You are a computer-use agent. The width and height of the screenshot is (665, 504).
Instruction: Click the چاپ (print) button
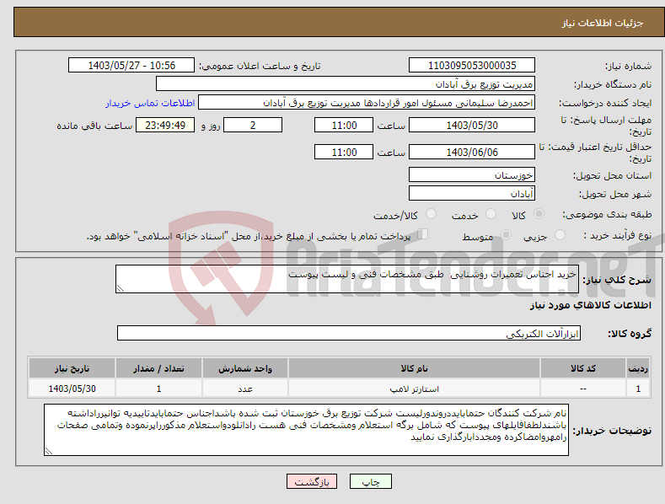371,481
